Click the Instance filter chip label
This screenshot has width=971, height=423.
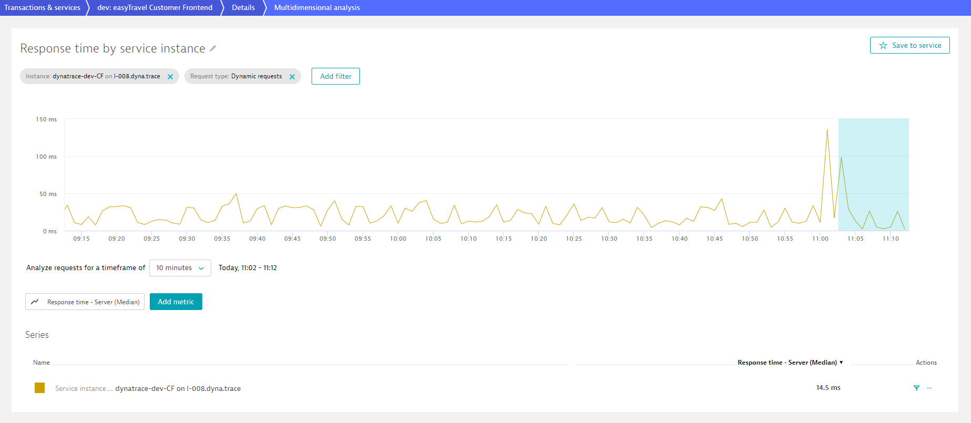click(x=93, y=76)
